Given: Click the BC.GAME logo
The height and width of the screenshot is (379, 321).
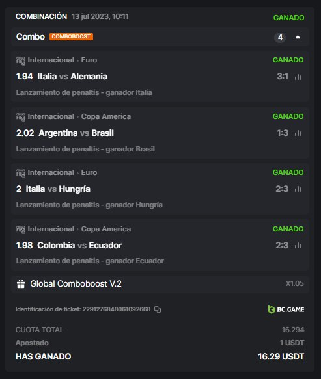Looking at the screenshot, I should coord(286,309).
